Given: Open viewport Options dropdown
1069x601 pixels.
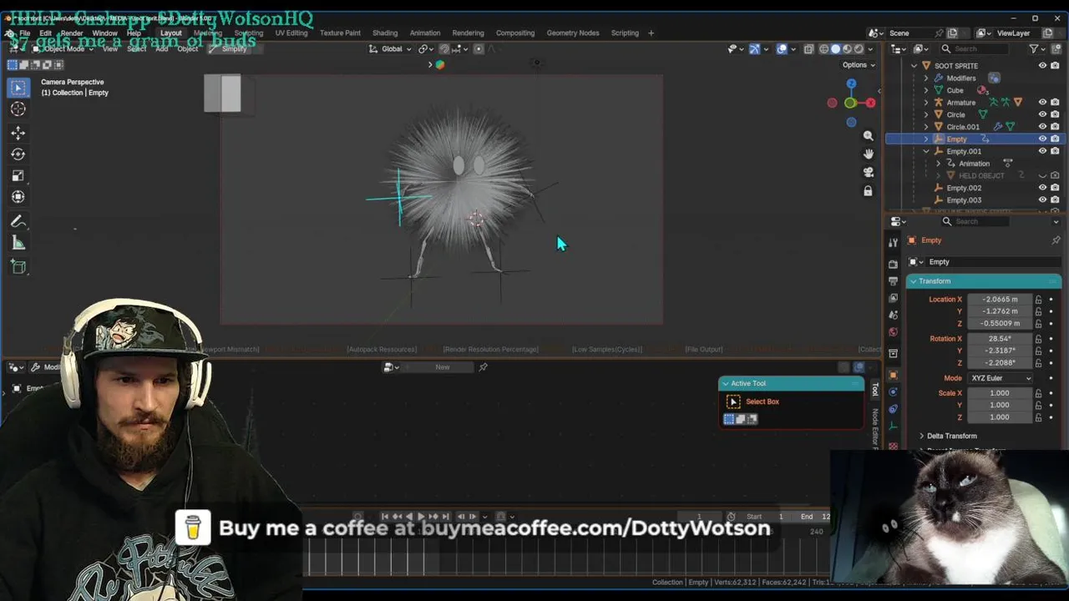Looking at the screenshot, I should [x=859, y=64].
